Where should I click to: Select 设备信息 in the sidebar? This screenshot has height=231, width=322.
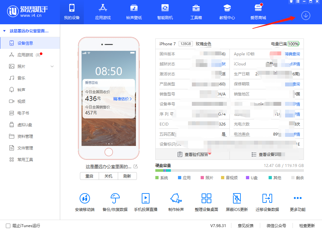30,43
